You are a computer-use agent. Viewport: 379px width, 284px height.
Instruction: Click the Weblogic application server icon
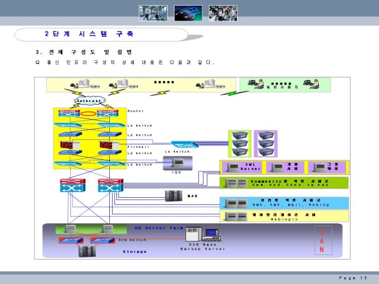click(x=236, y=217)
